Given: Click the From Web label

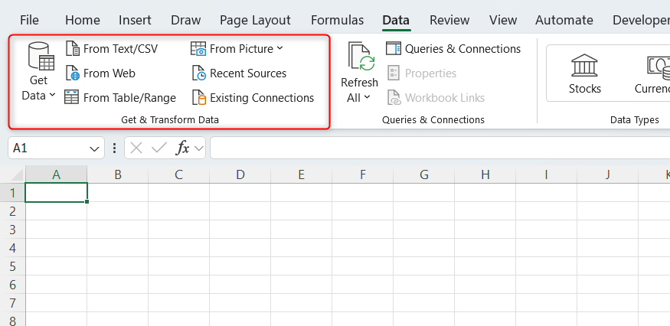Looking at the screenshot, I should 109,73.
